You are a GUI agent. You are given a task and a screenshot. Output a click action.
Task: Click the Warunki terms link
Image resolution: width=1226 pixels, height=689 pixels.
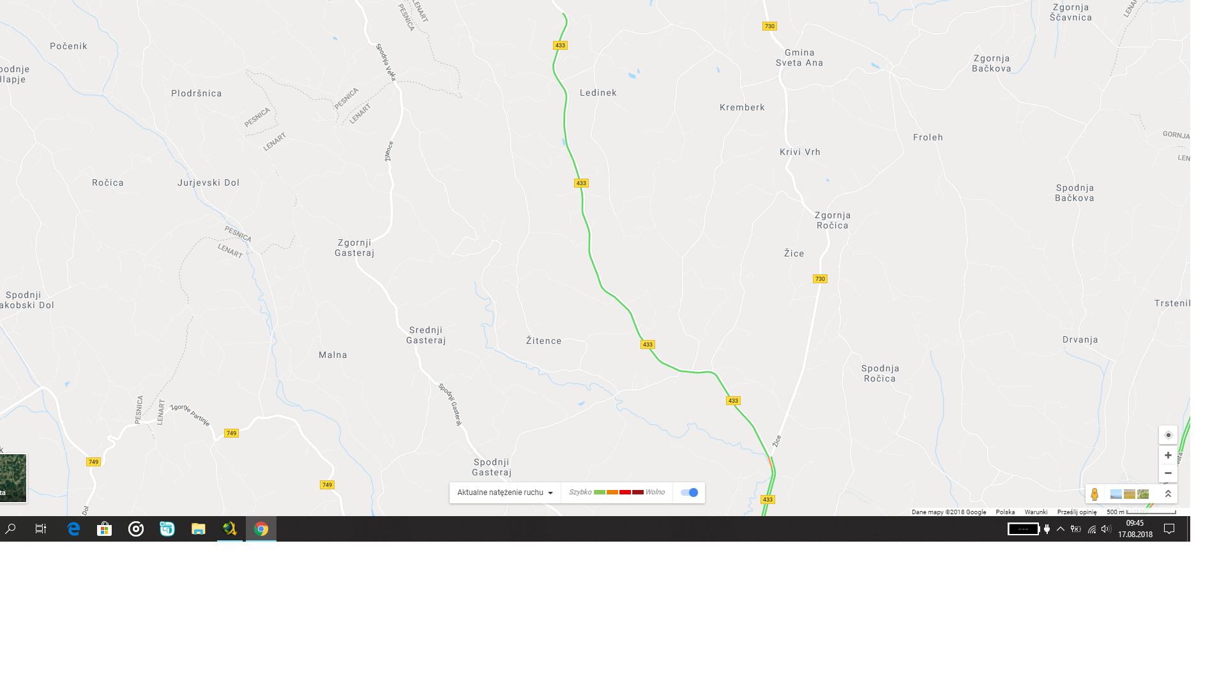point(1036,512)
